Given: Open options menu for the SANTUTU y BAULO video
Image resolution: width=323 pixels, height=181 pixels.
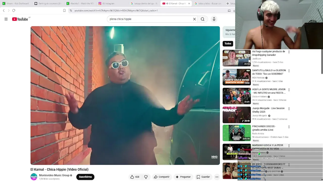Looking at the screenshot, I should tap(289, 71).
